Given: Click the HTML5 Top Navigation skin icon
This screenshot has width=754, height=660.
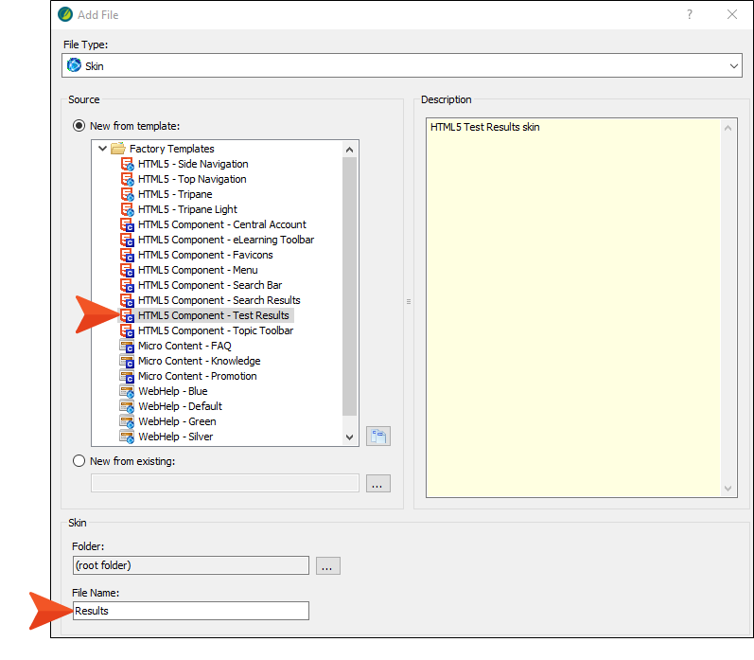Looking at the screenshot, I should (127, 179).
